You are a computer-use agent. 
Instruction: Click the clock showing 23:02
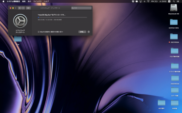163,2
